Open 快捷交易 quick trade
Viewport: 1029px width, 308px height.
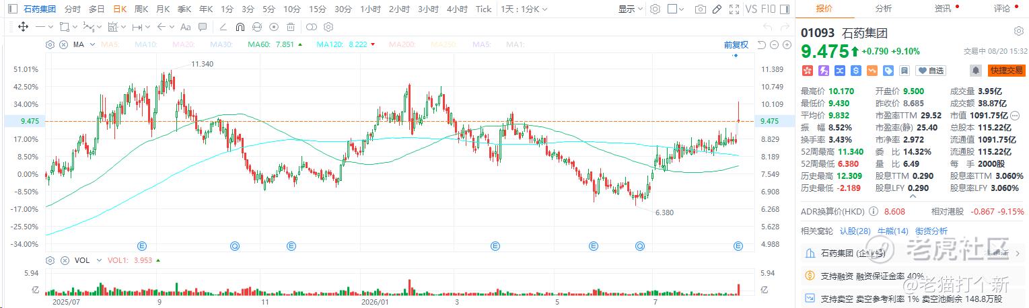tap(1006, 70)
